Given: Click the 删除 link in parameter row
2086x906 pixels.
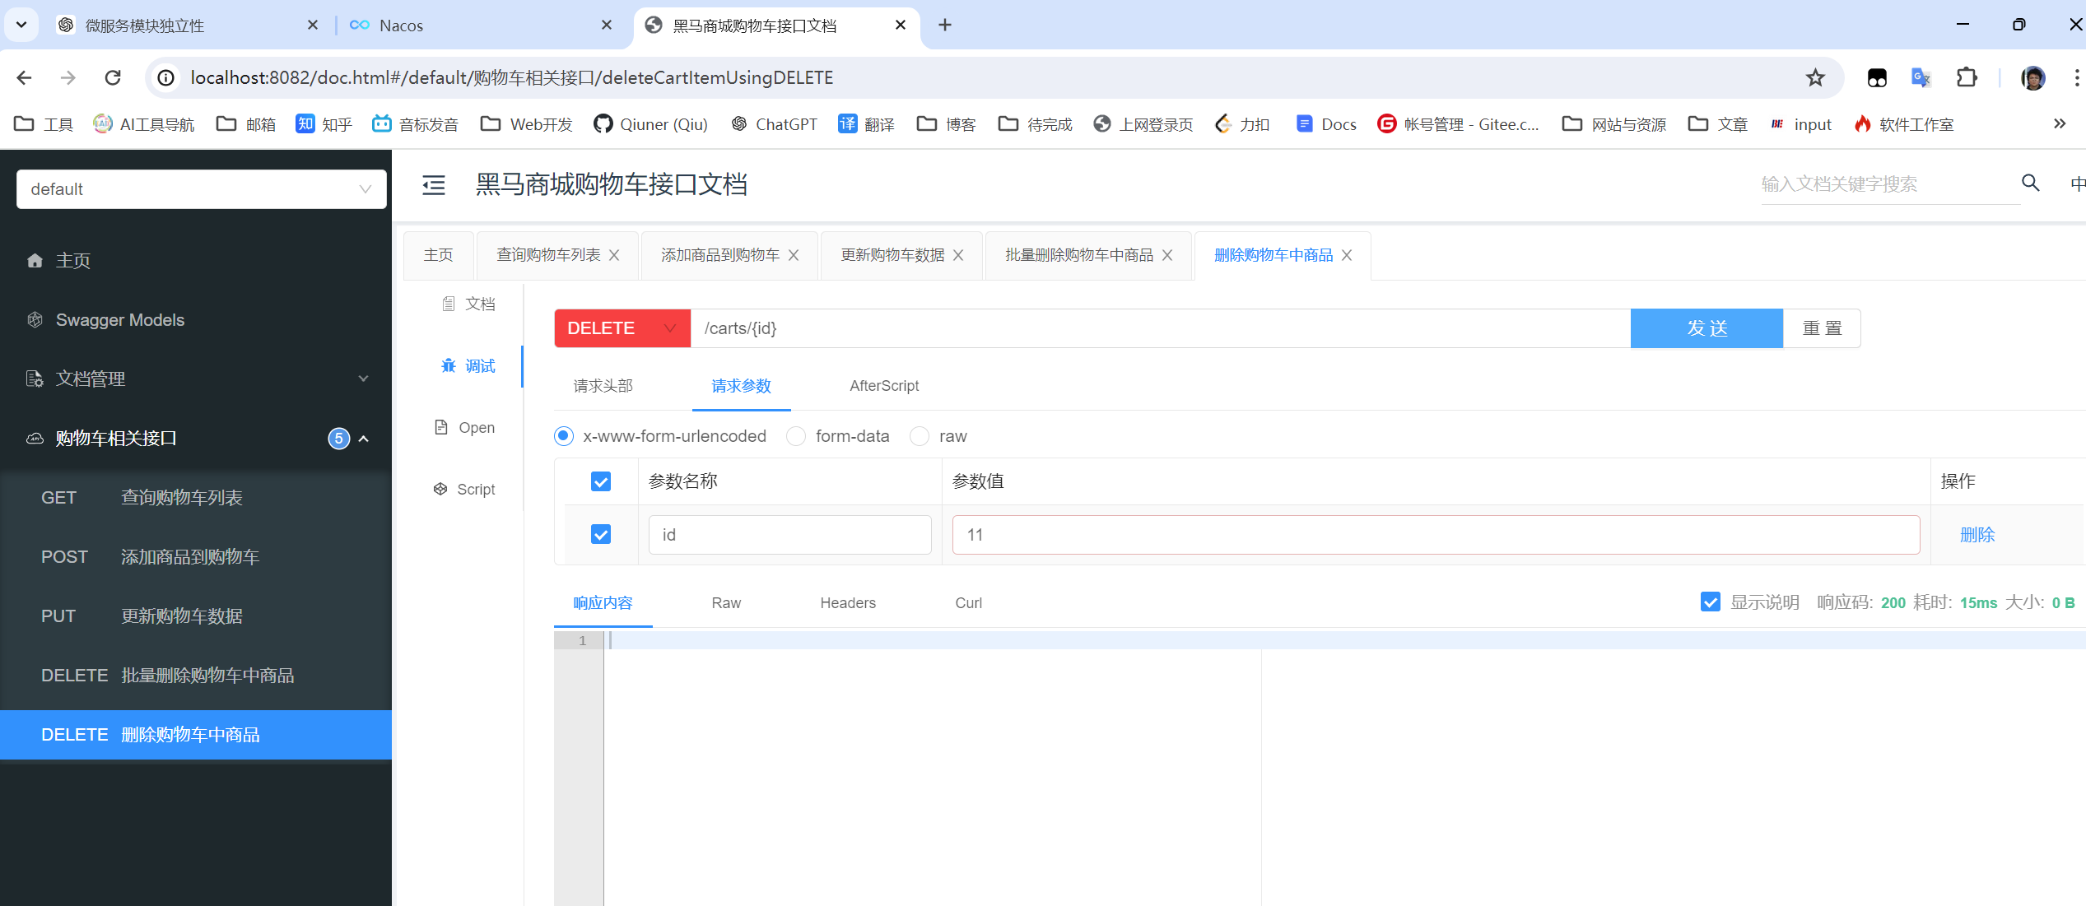Looking at the screenshot, I should point(1977,535).
